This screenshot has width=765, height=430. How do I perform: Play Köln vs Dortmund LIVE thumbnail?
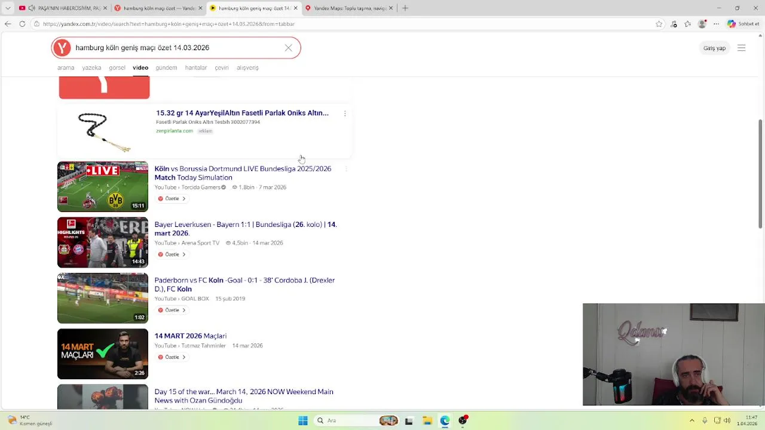coord(103,187)
